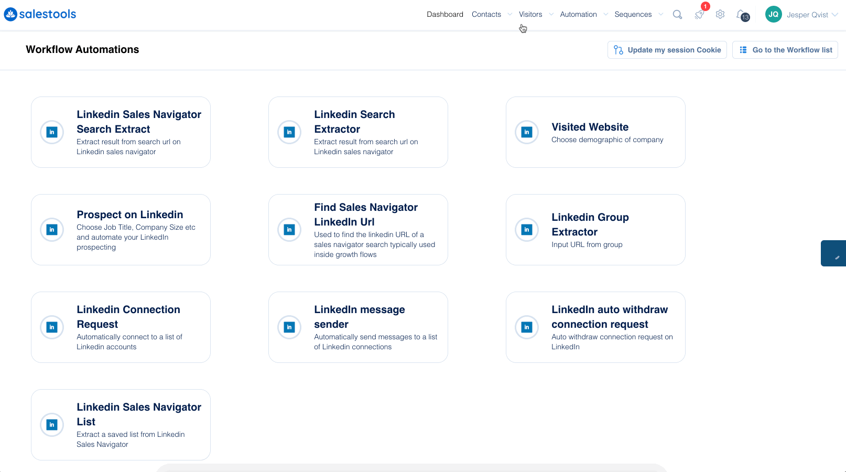Click LinkedIn icon on Sales Navigator Search Extract card
Viewport: 846px width, 472px height.
coord(52,132)
